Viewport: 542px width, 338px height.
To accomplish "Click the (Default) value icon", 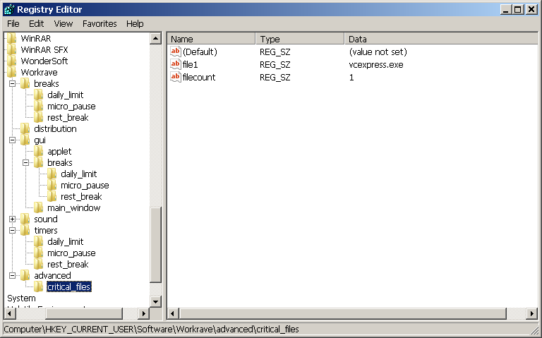I will (176, 52).
